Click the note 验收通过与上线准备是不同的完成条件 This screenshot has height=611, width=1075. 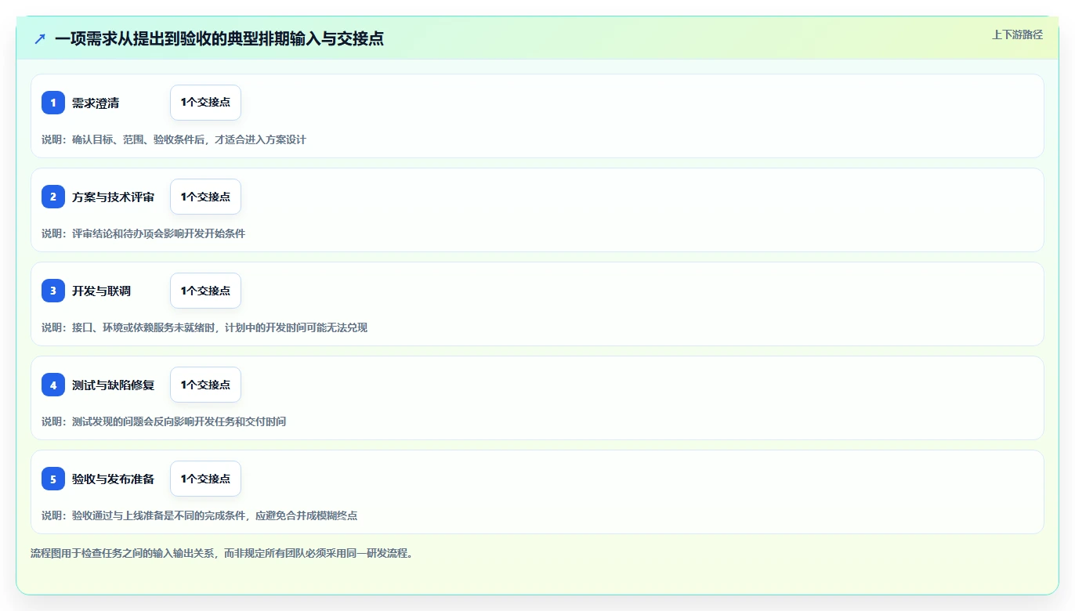200,515
